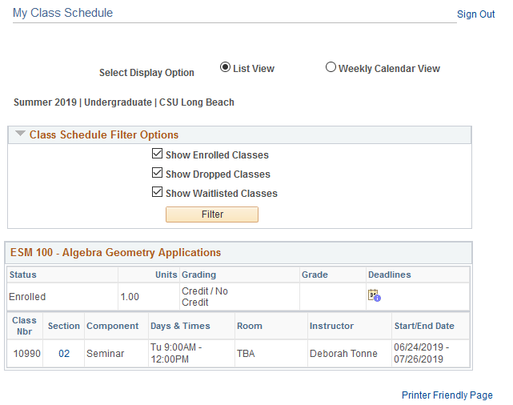Screen dimensions: 513x405
Task: Select the List View radio button
Action: pyautogui.click(x=225, y=67)
